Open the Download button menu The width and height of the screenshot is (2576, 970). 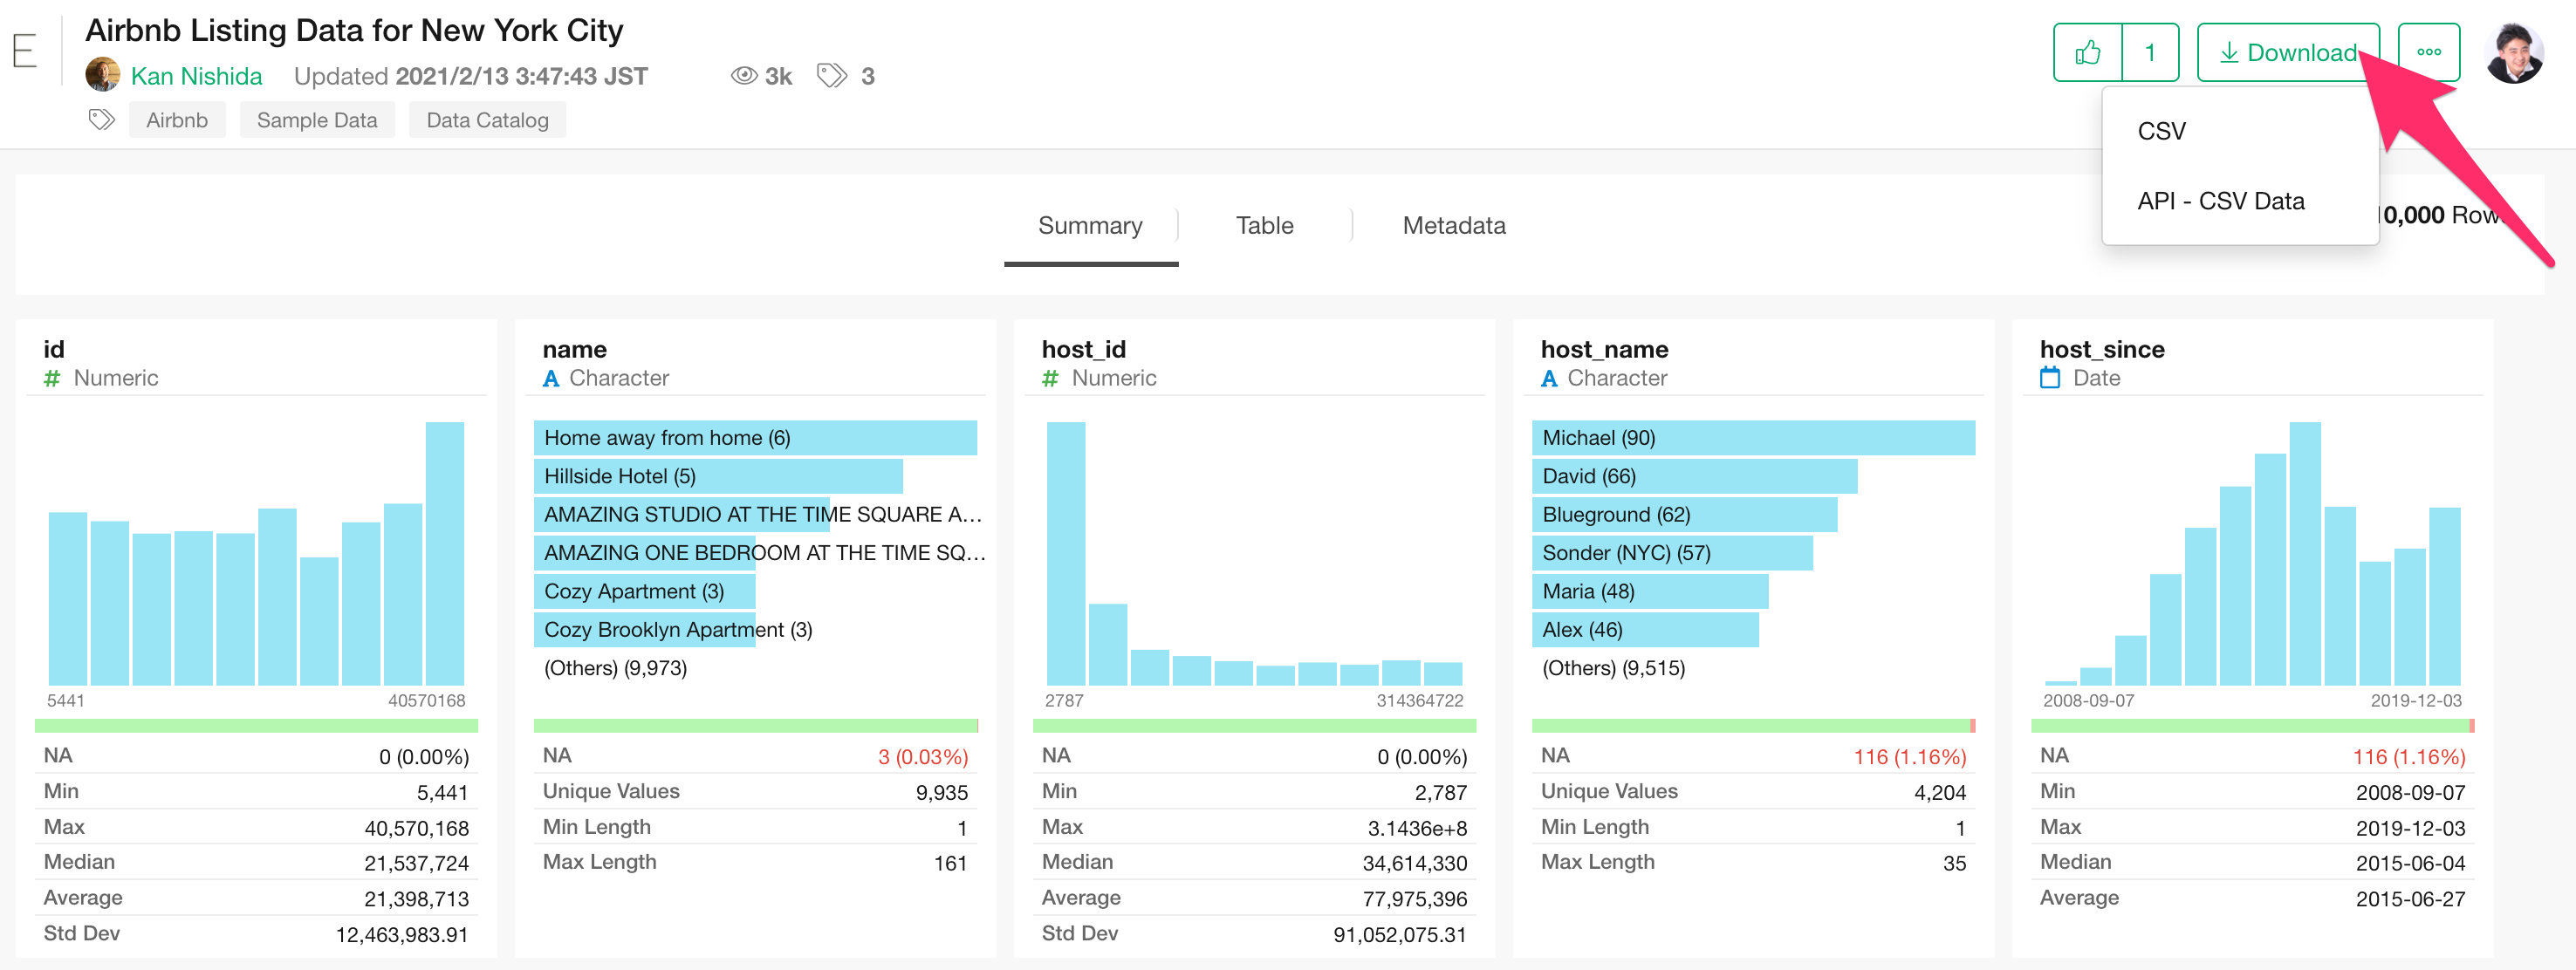(2287, 52)
